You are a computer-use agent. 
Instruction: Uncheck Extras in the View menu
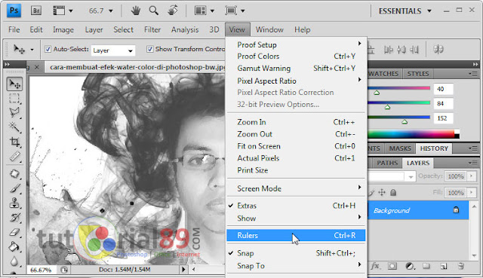point(296,206)
